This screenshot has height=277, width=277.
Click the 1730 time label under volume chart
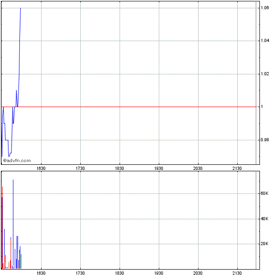pos(80,273)
